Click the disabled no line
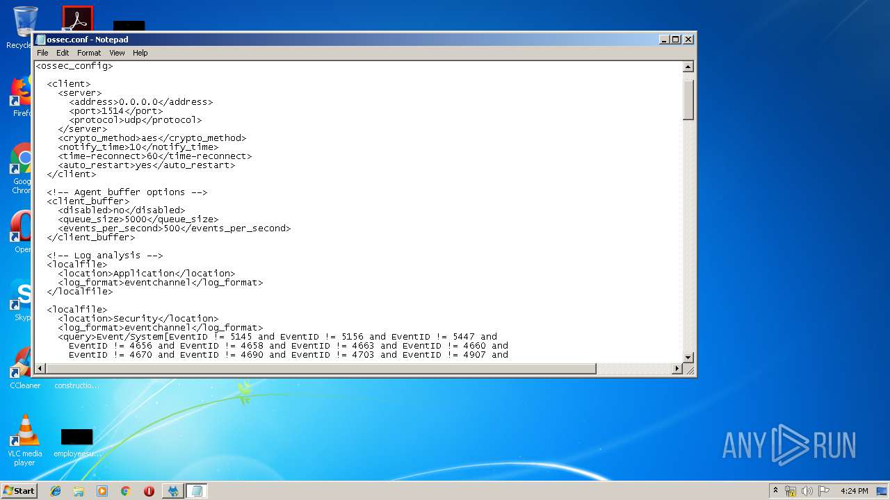The image size is (890, 500). pos(122,210)
